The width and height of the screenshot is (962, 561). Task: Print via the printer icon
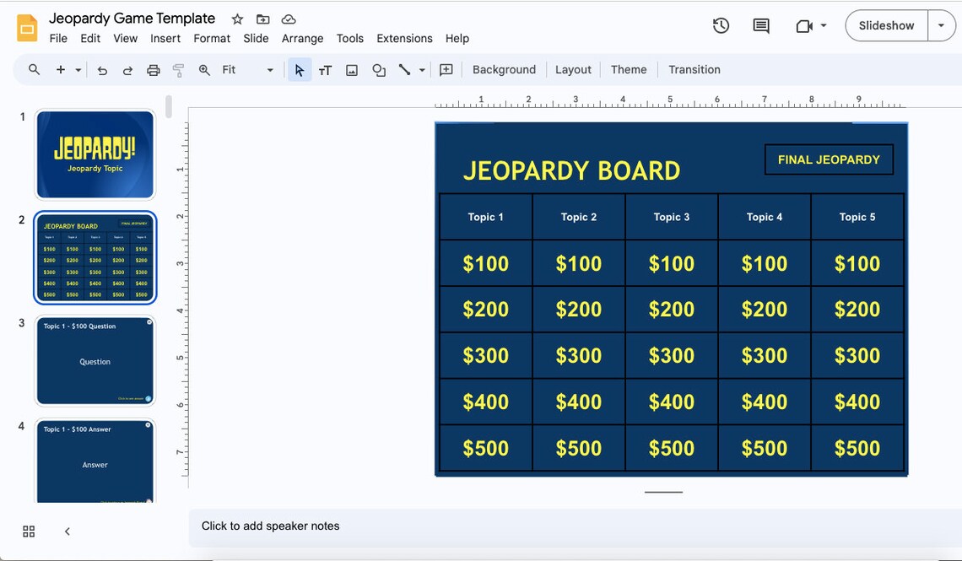pos(153,70)
